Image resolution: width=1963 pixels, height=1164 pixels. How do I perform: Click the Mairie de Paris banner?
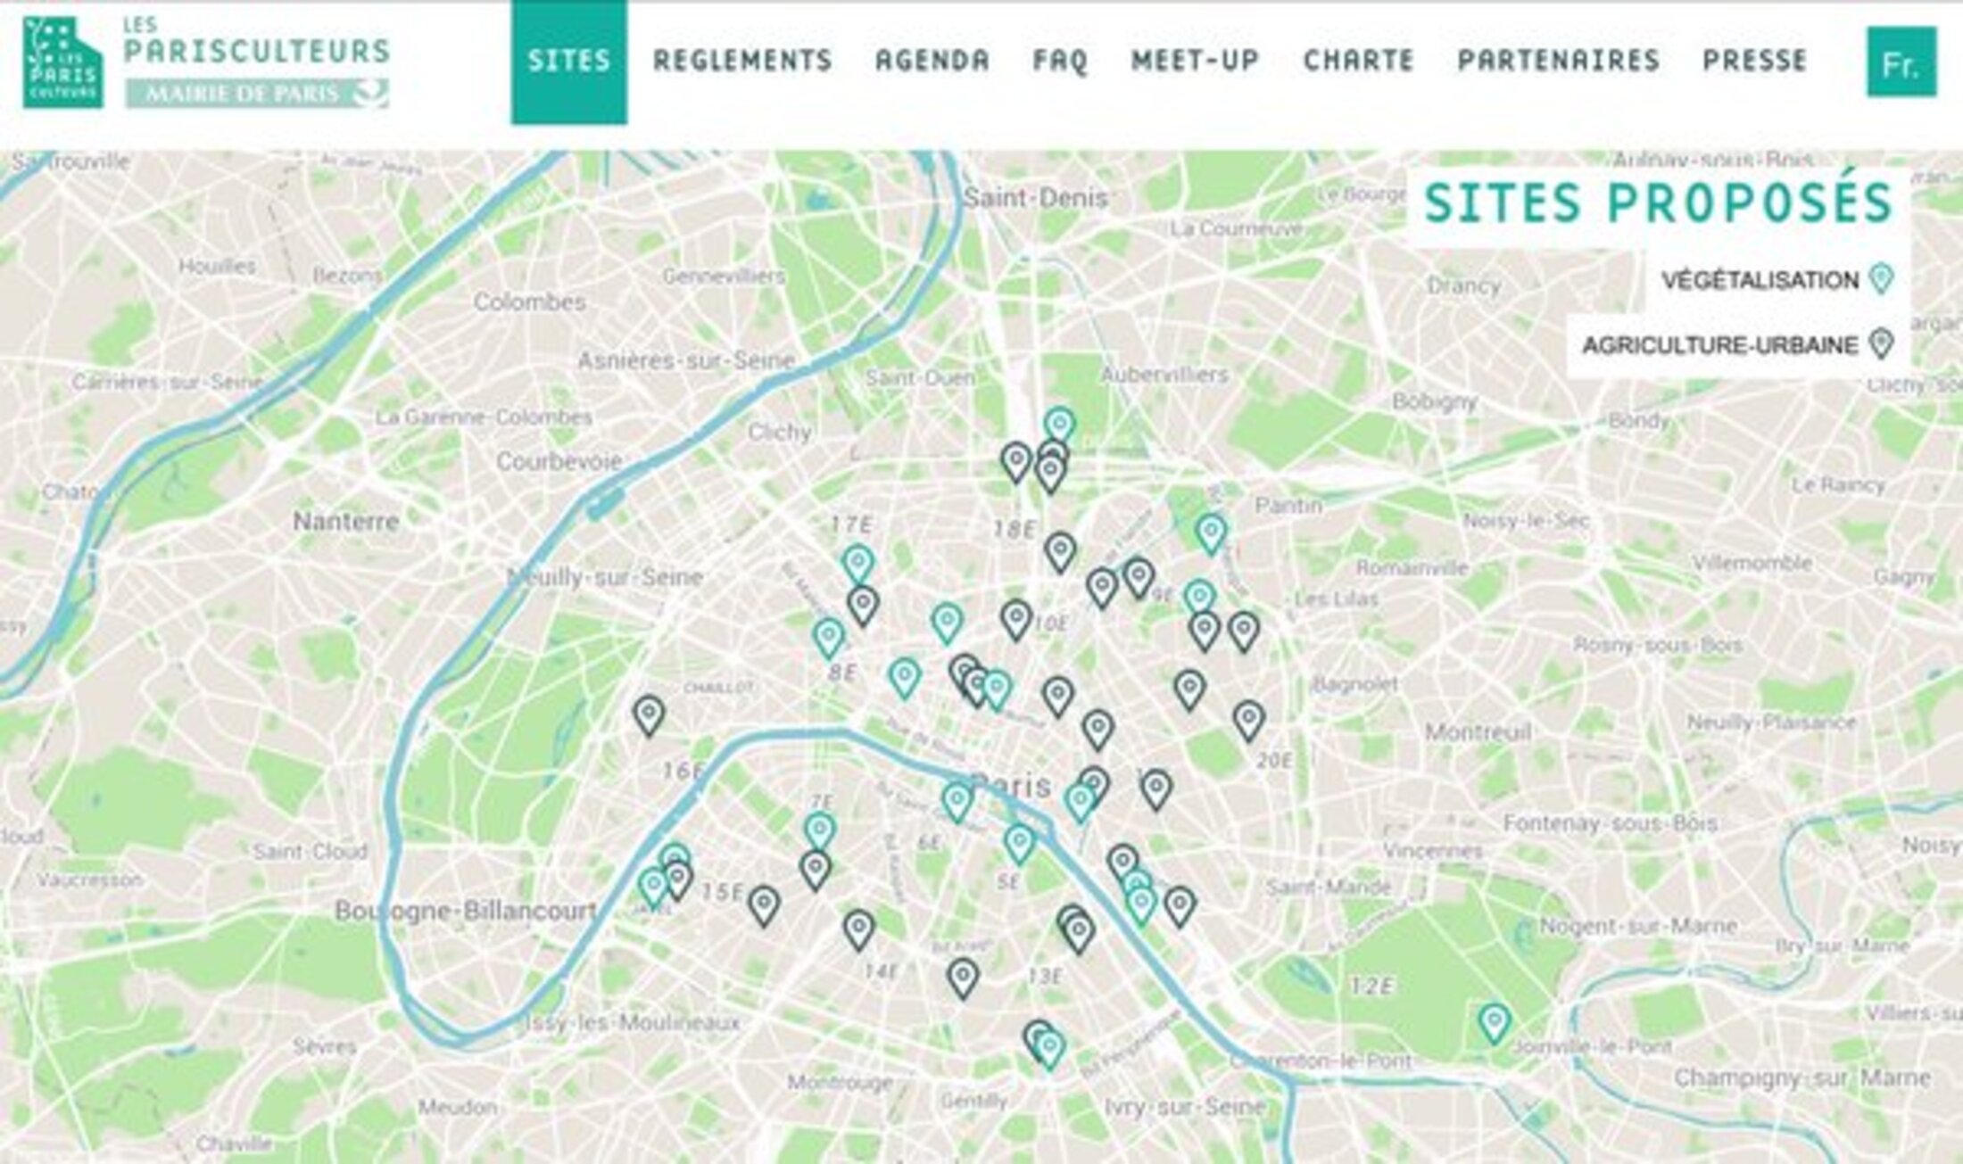click(x=257, y=94)
